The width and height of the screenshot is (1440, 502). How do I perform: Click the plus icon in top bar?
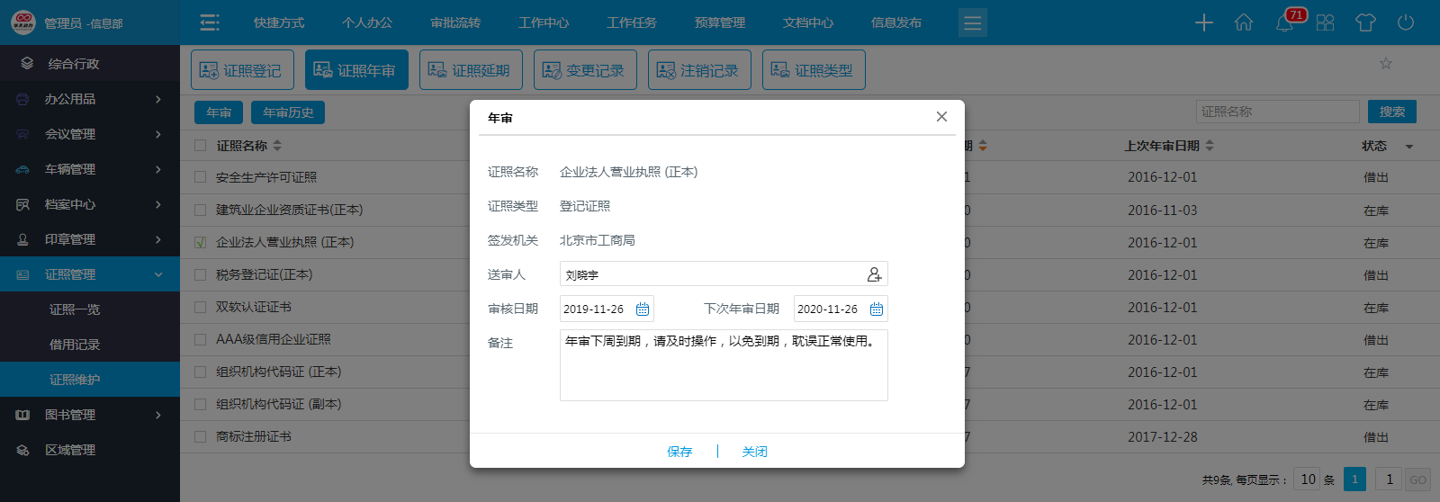pos(1204,22)
